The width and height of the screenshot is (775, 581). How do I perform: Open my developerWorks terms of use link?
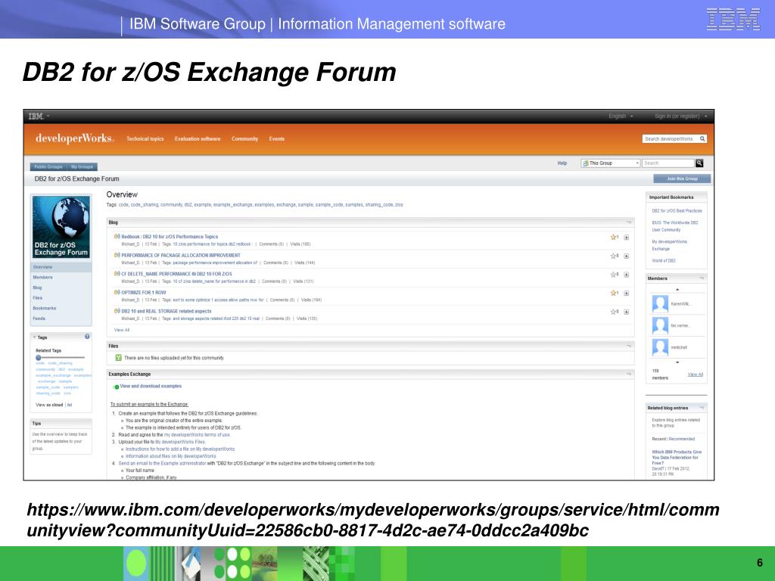197,435
